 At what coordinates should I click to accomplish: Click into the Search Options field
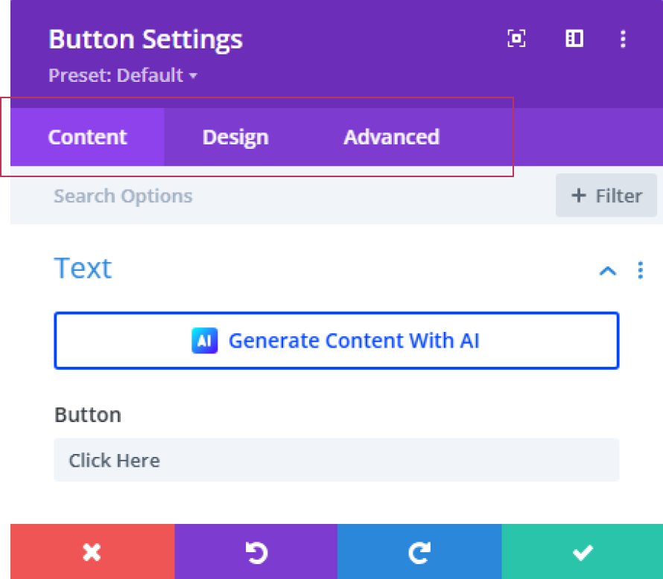click(283, 196)
